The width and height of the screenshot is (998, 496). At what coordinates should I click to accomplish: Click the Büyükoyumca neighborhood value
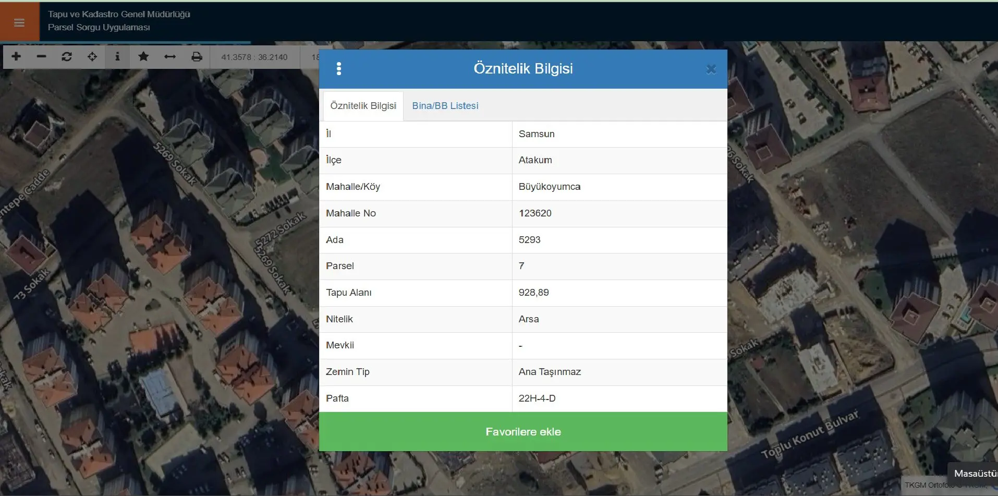point(550,187)
